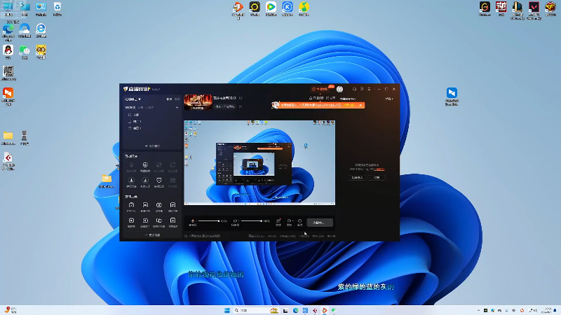561x315 pixels.
Task: Open the hamburger menu in the title bar
Action: [x=370, y=89]
